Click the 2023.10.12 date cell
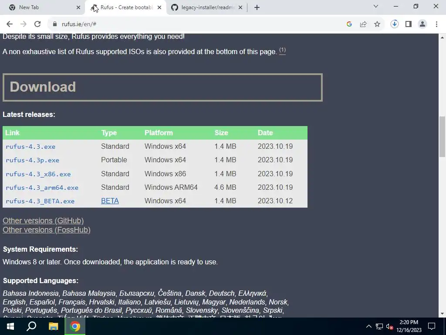 (275, 201)
